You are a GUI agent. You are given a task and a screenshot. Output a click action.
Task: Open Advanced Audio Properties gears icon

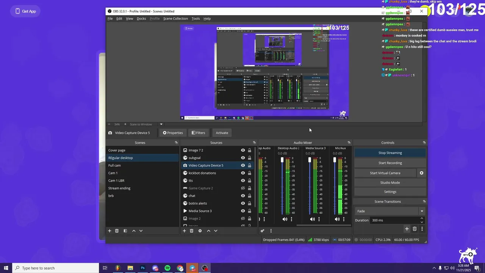(262, 231)
